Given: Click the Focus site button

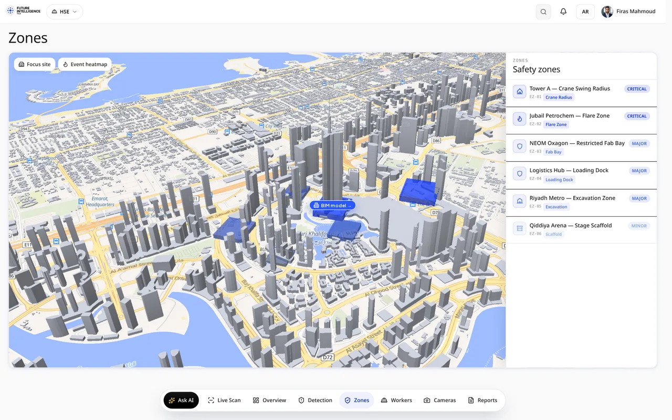Looking at the screenshot, I should click(x=35, y=64).
